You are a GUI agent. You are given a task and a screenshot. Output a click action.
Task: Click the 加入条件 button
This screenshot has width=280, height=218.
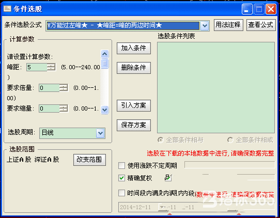pyautogui.click(x=134, y=48)
